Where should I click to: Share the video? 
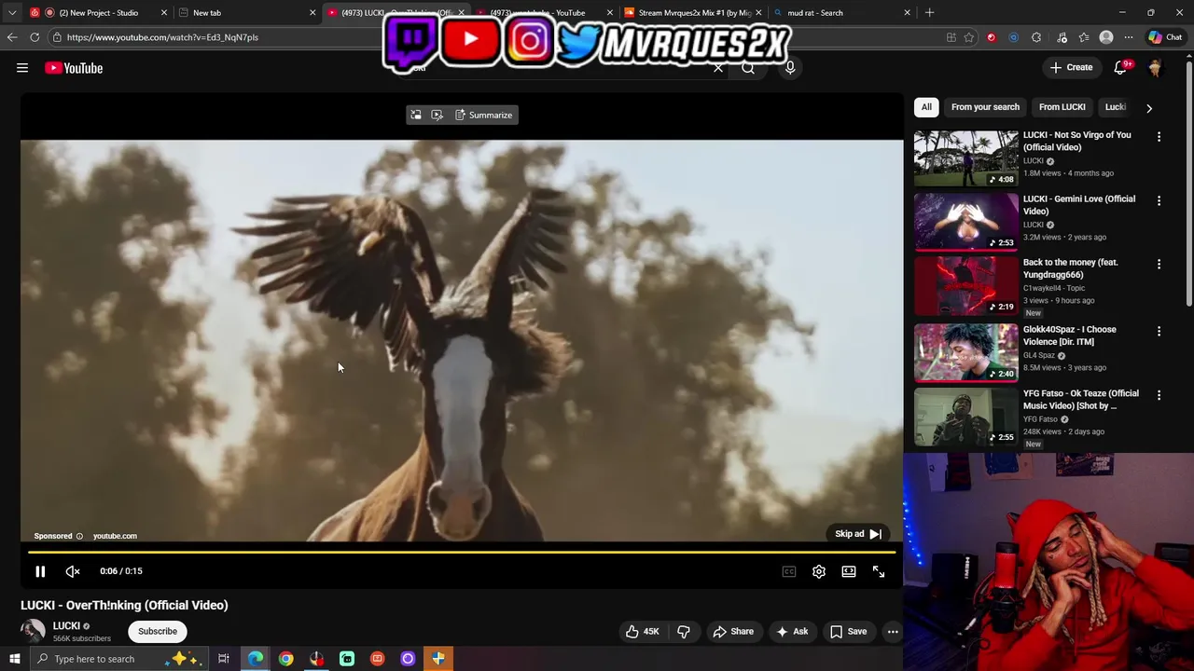pyautogui.click(x=733, y=631)
